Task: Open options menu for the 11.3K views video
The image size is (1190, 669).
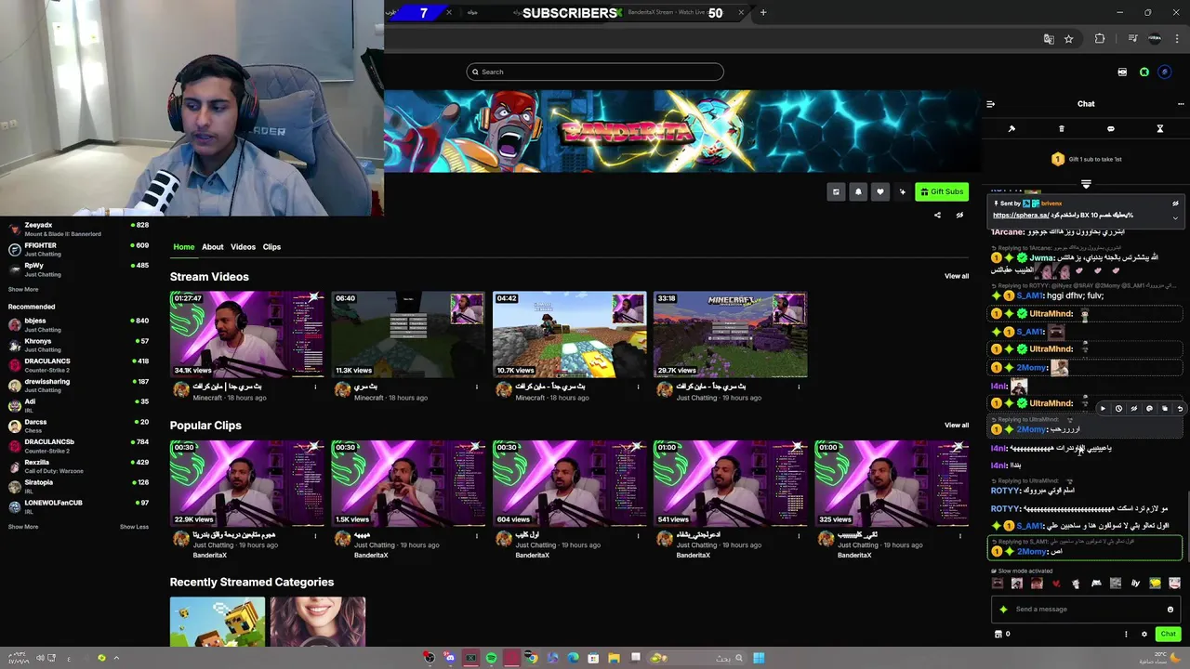Action: (477, 387)
